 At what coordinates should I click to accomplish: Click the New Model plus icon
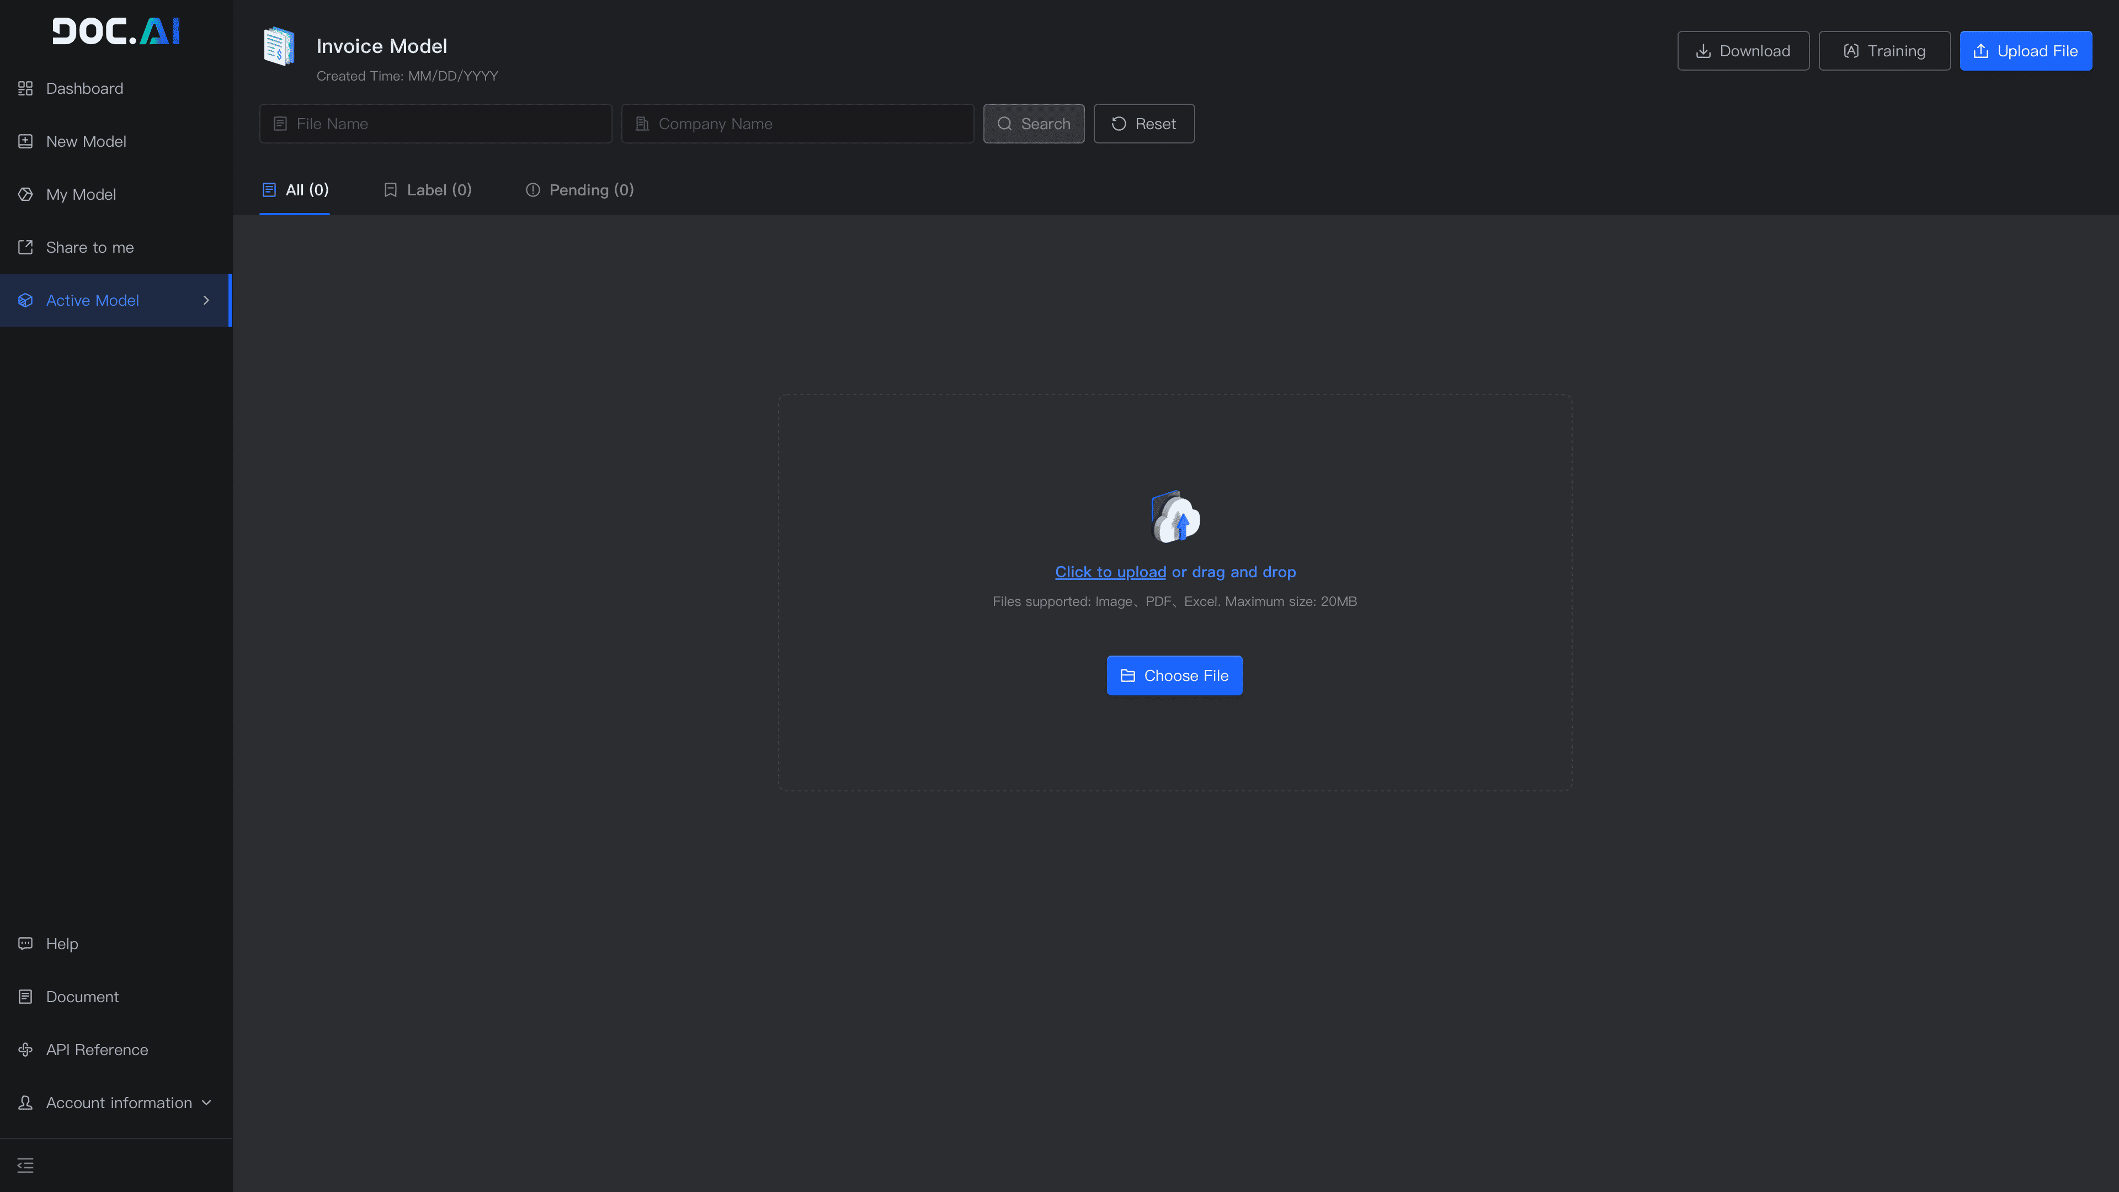pyautogui.click(x=25, y=141)
